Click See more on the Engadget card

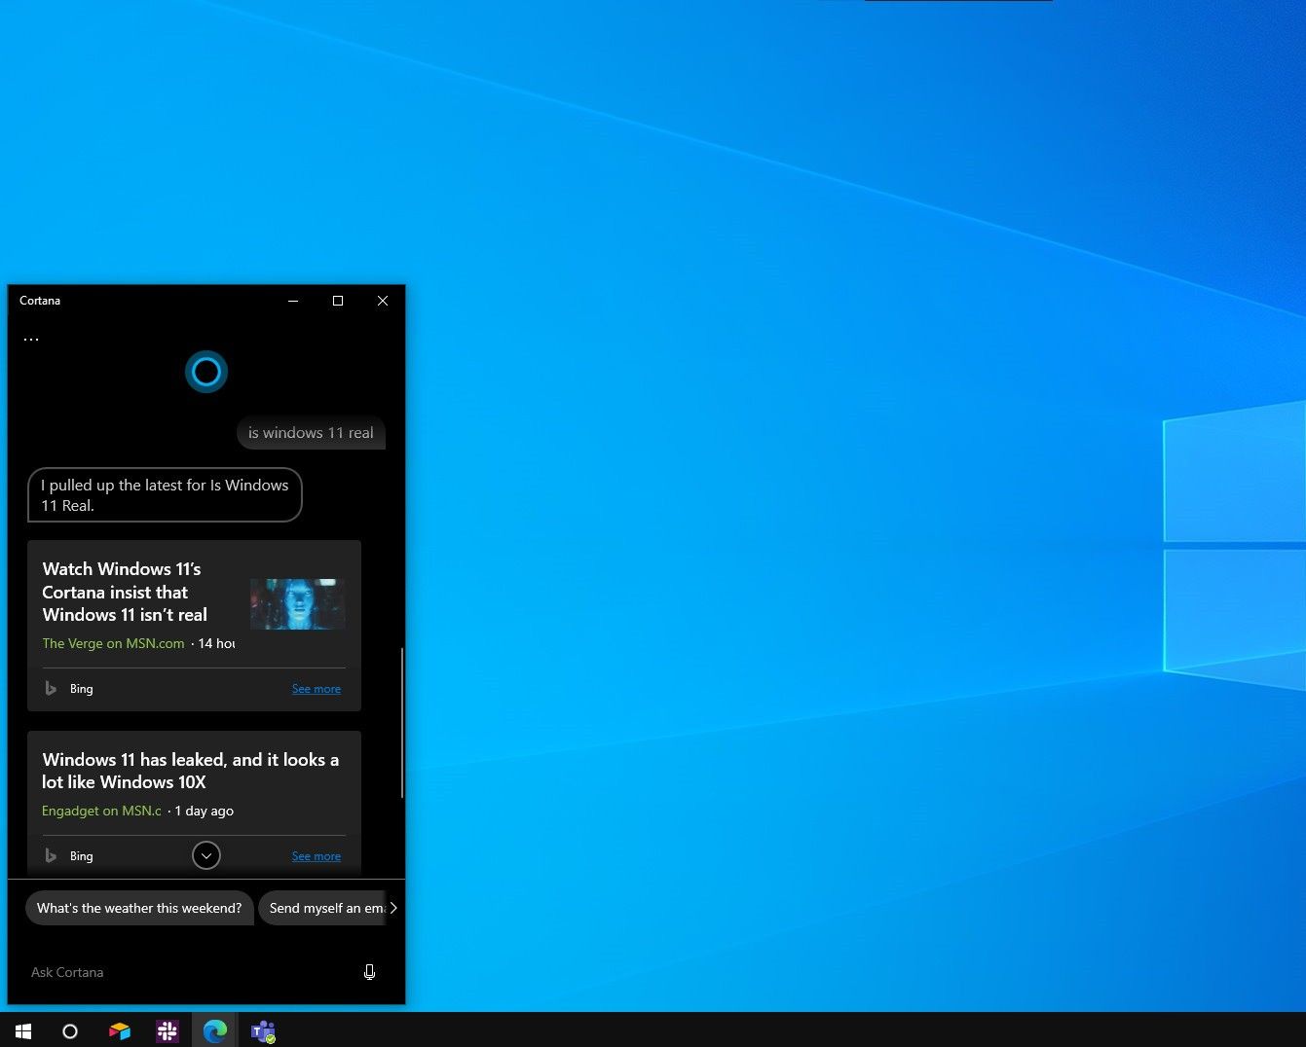(x=317, y=856)
